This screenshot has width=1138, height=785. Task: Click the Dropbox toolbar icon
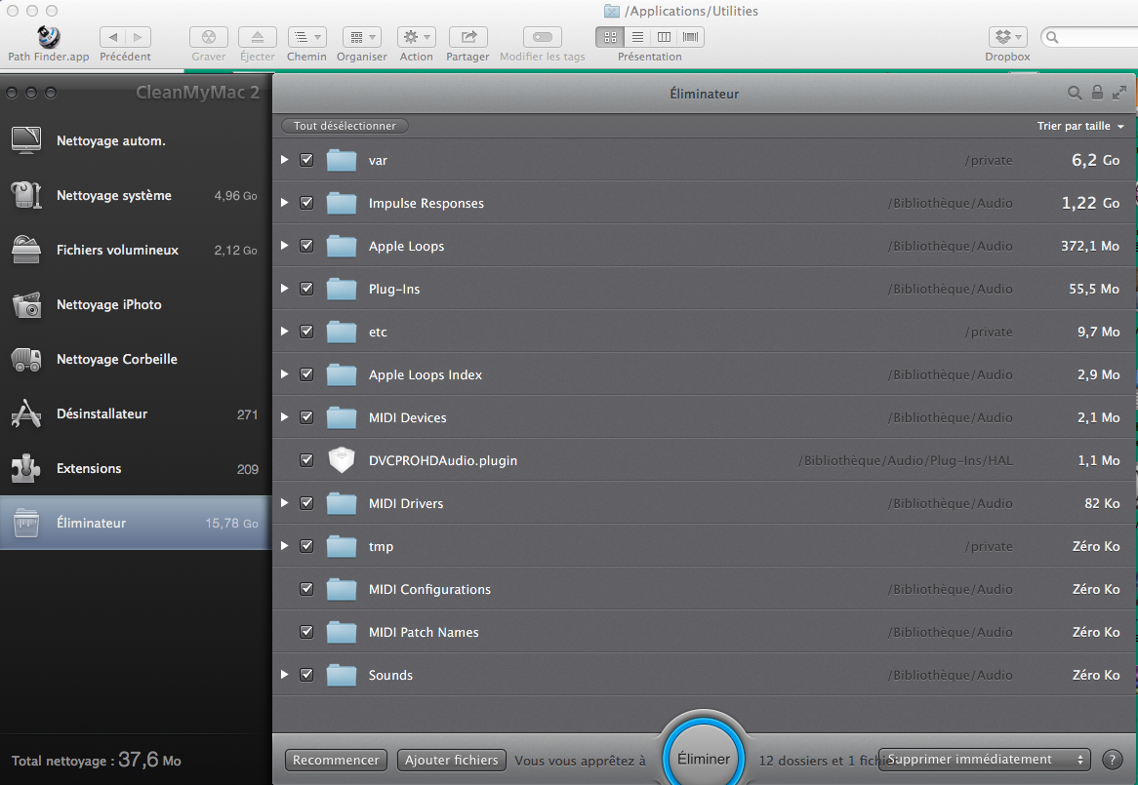[x=1007, y=38]
